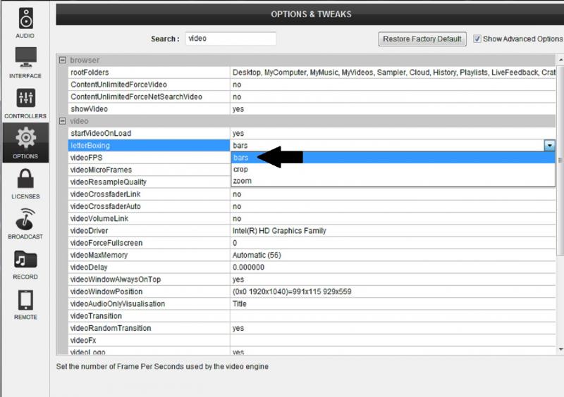Open the Remote tablet icon

[25, 300]
